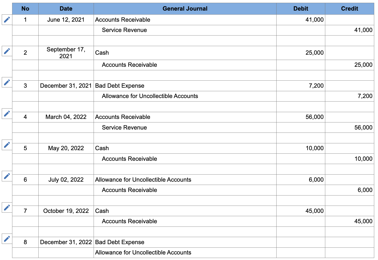
Task: Edit the March 04, 2022 journal entry
Action: click(7, 114)
